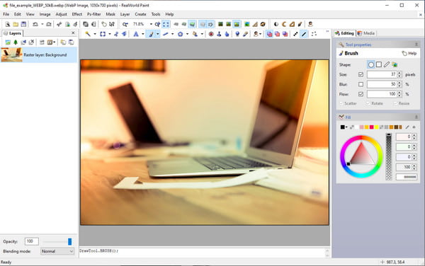Open the Text tool dropdown arrow
This screenshot has width=425, height=266.
(x=143, y=34)
